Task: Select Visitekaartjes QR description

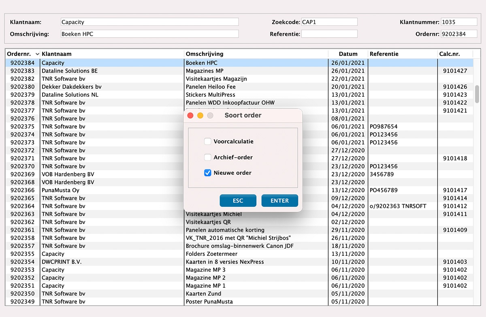Action: [209, 222]
